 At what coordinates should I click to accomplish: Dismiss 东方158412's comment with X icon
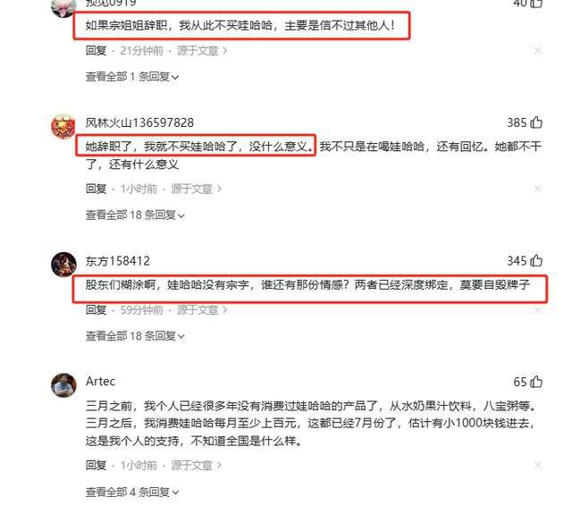click(x=537, y=310)
